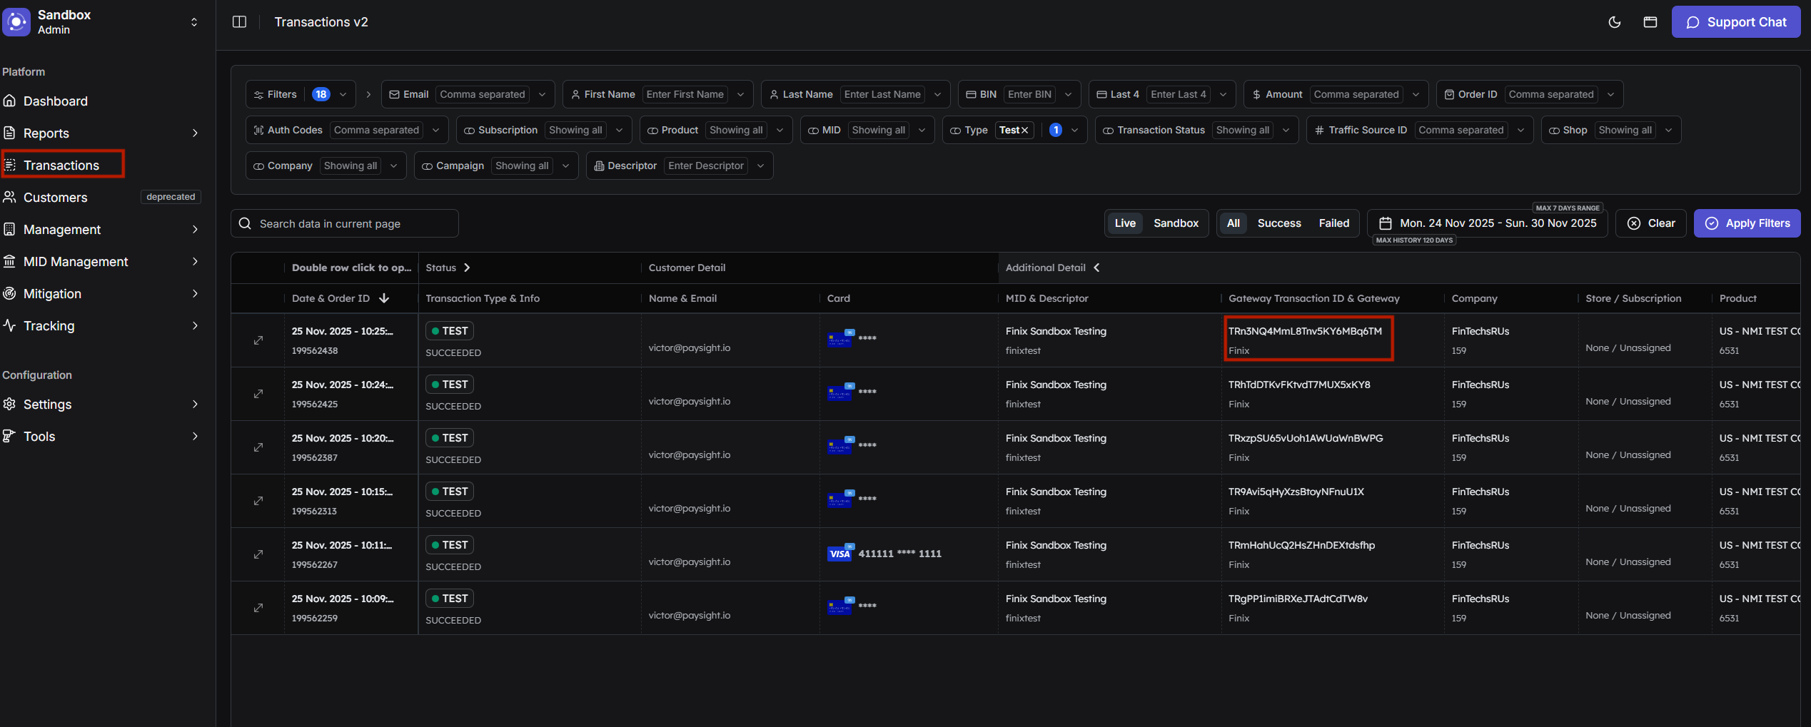This screenshot has height=727, width=1811.
Task: Open the Dashboard from the sidebar
Action: point(55,101)
